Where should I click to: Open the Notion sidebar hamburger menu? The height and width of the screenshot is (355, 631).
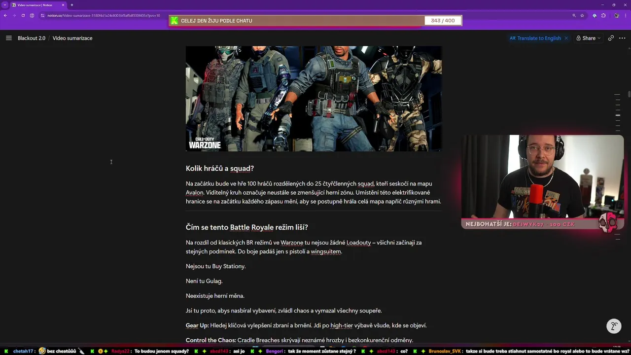(x=8, y=38)
